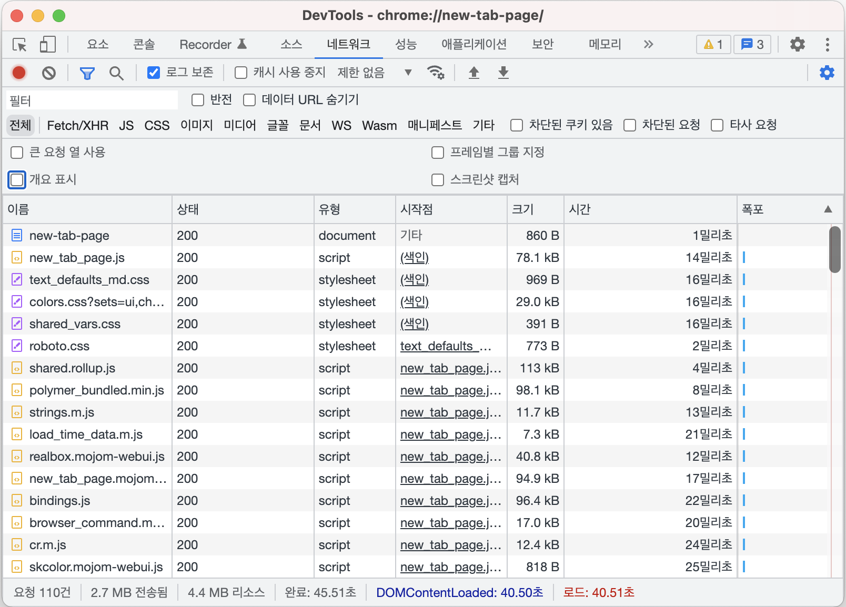The image size is (846, 607).
Task: Open the 성능 tab
Action: pyautogui.click(x=406, y=44)
